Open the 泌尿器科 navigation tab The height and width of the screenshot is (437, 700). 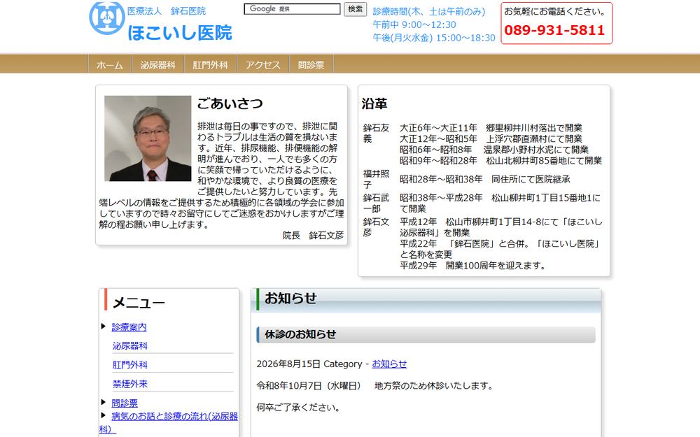(x=158, y=65)
